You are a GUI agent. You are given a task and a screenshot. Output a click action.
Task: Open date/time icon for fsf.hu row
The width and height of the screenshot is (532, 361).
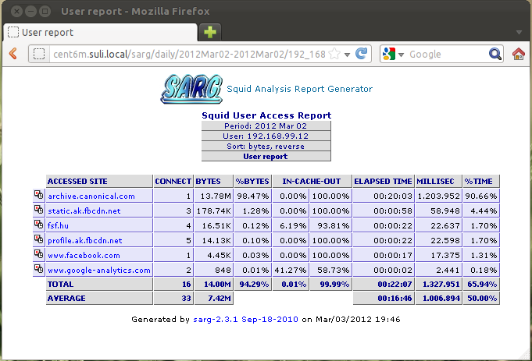point(39,225)
